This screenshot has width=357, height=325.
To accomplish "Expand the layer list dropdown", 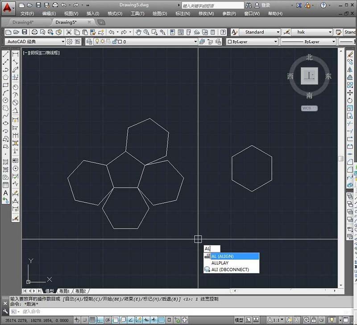I will pos(195,42).
